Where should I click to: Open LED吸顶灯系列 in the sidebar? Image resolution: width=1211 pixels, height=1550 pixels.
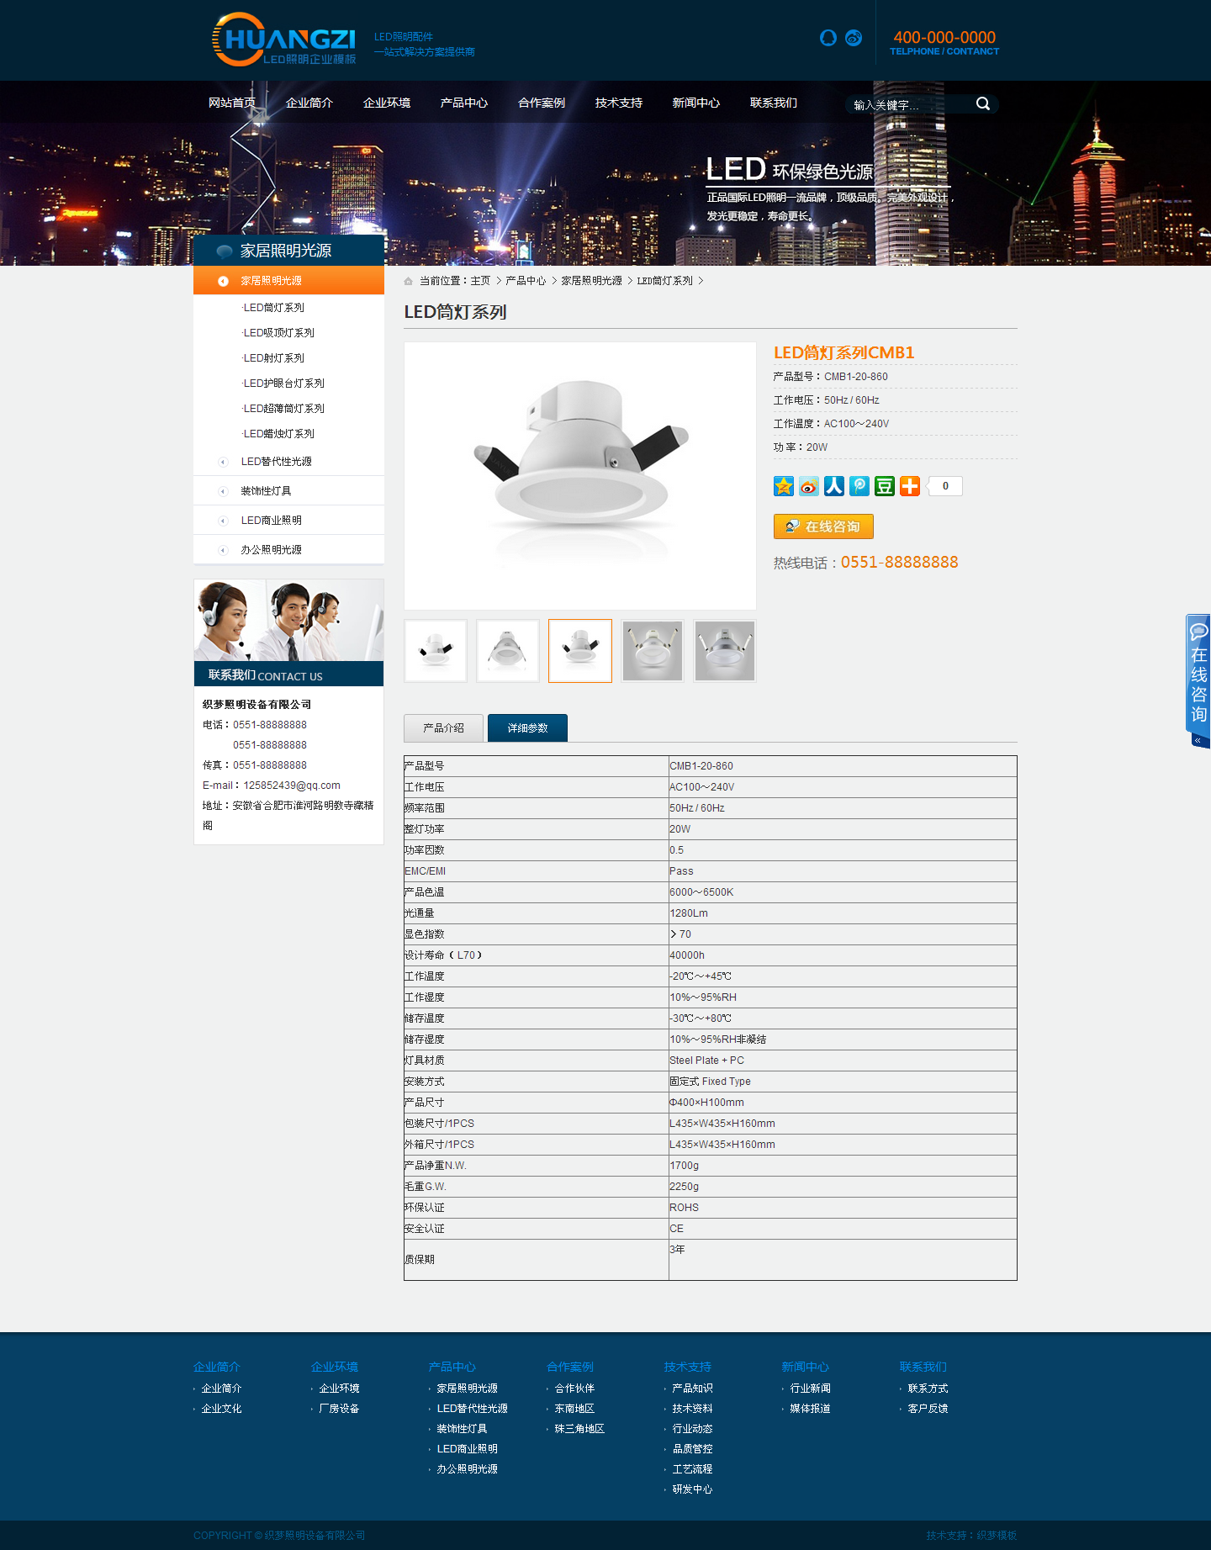(278, 333)
